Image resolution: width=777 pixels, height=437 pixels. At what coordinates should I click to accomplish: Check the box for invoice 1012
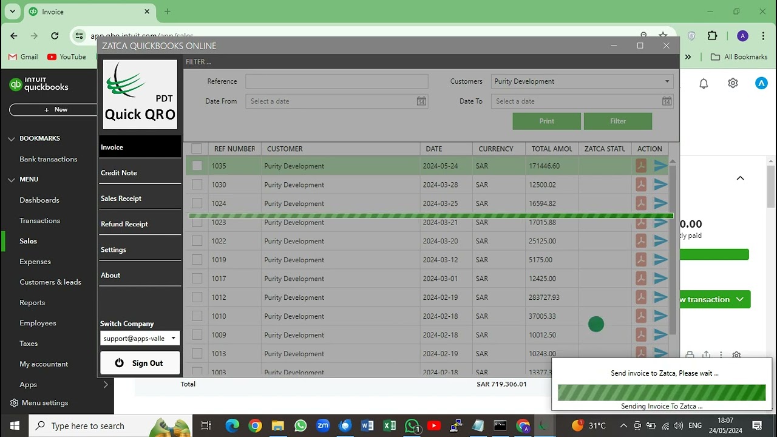pyautogui.click(x=197, y=297)
